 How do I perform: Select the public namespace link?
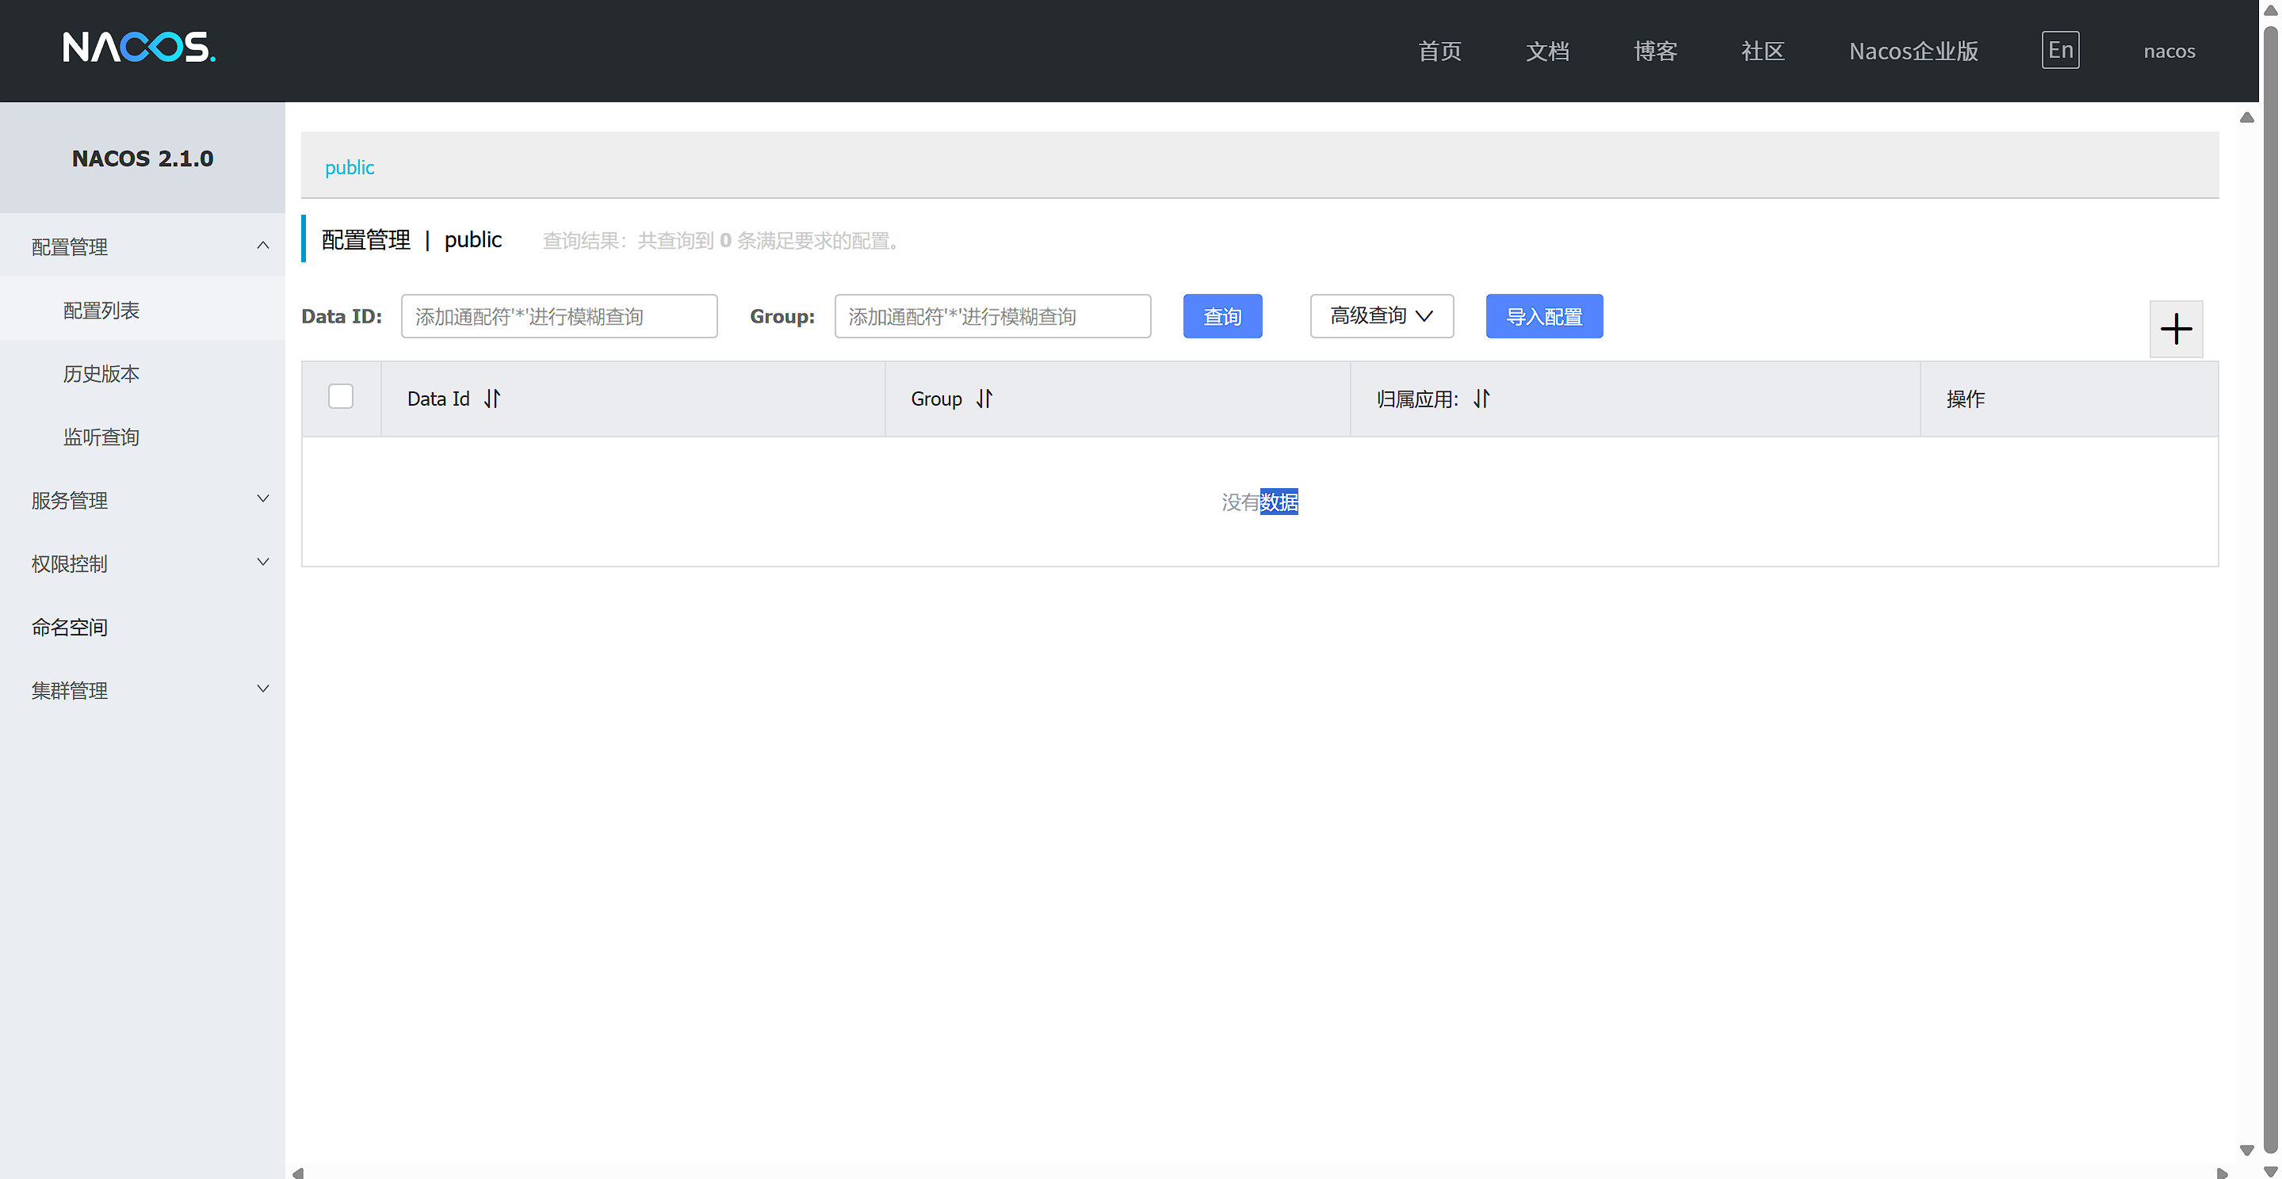point(349,167)
